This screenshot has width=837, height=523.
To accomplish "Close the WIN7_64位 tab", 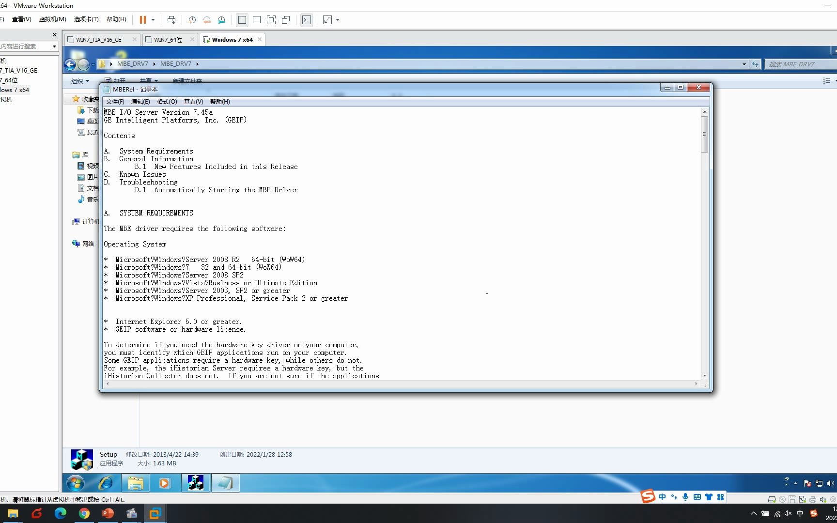I will 192,39.
